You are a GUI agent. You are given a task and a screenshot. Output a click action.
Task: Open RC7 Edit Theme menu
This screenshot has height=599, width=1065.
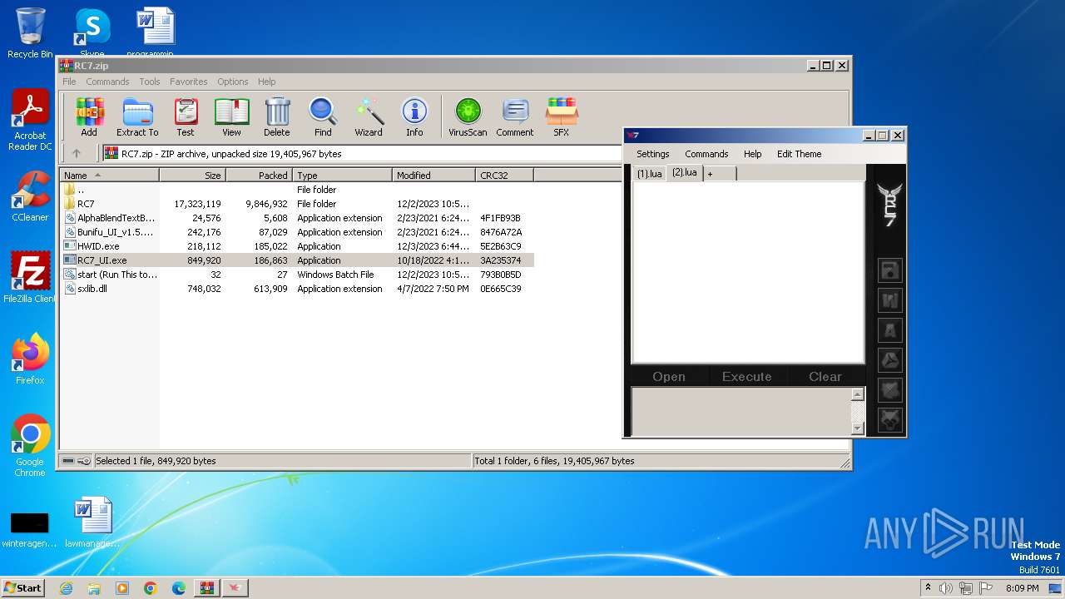[800, 154]
